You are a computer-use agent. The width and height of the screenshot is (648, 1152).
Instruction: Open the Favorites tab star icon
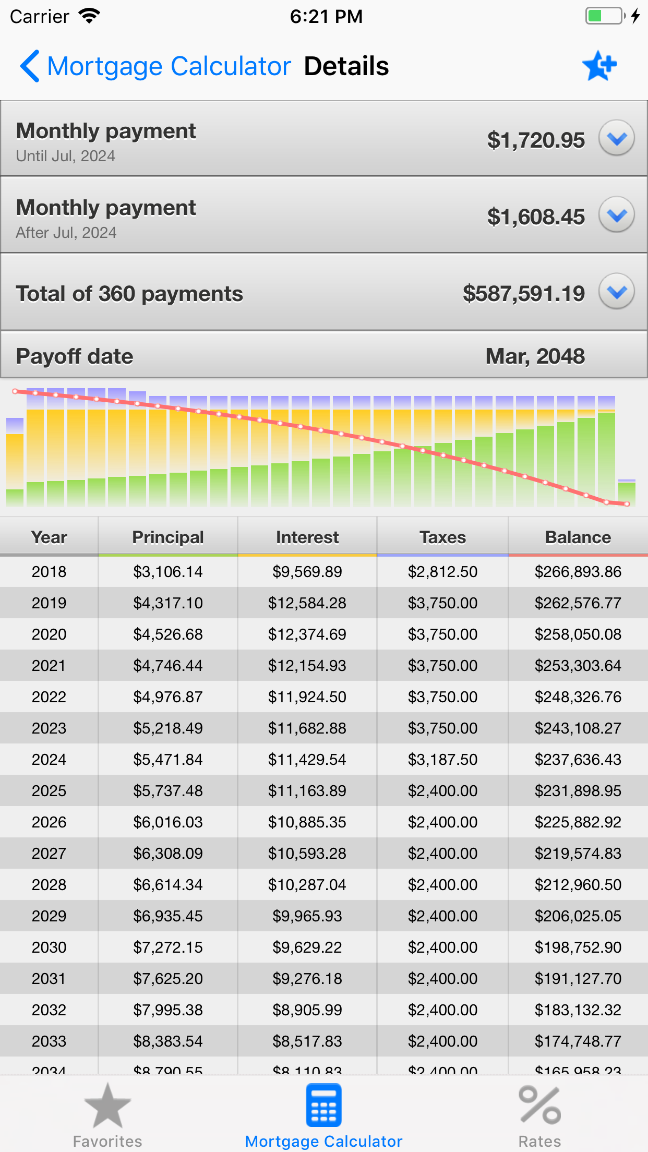(x=107, y=1105)
